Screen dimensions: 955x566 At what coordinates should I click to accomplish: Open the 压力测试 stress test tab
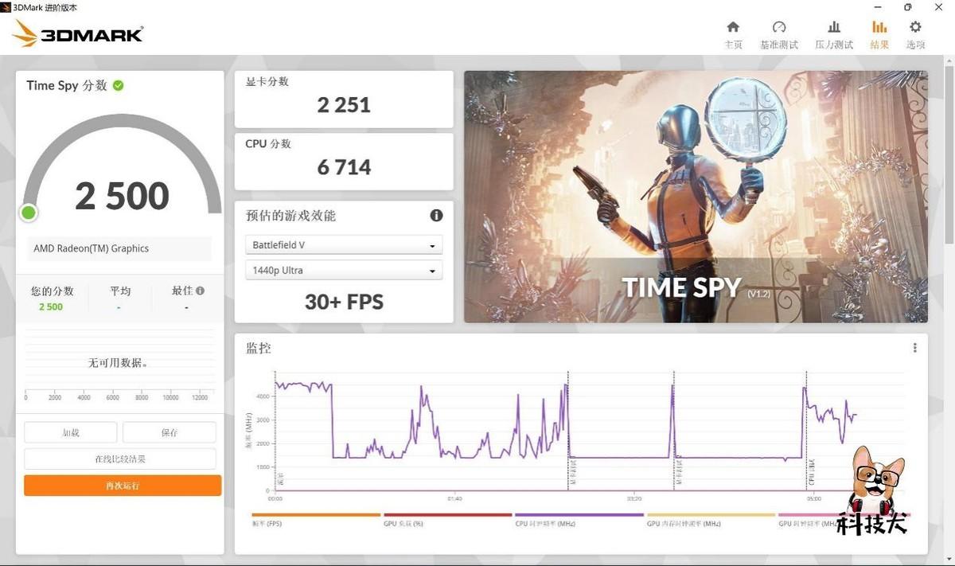834,35
